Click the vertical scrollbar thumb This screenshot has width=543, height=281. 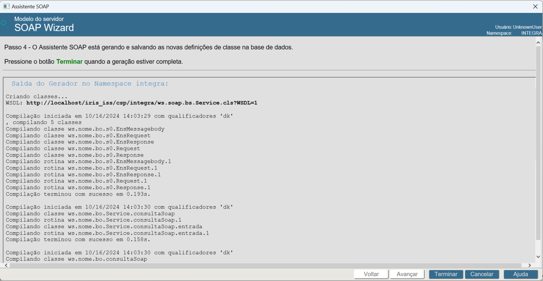pos(538,142)
